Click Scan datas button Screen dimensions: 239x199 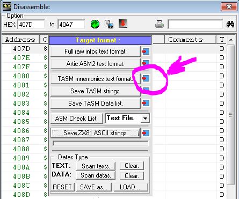(96, 175)
